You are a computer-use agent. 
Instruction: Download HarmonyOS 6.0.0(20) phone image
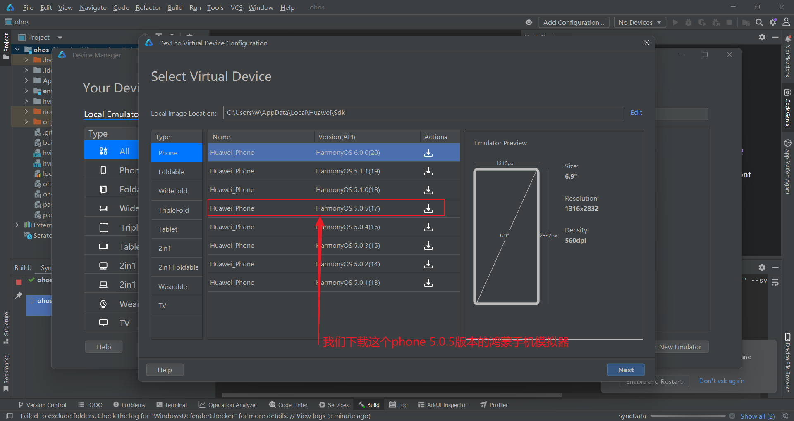pyautogui.click(x=428, y=153)
